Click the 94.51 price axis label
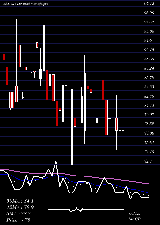 point(149,22)
